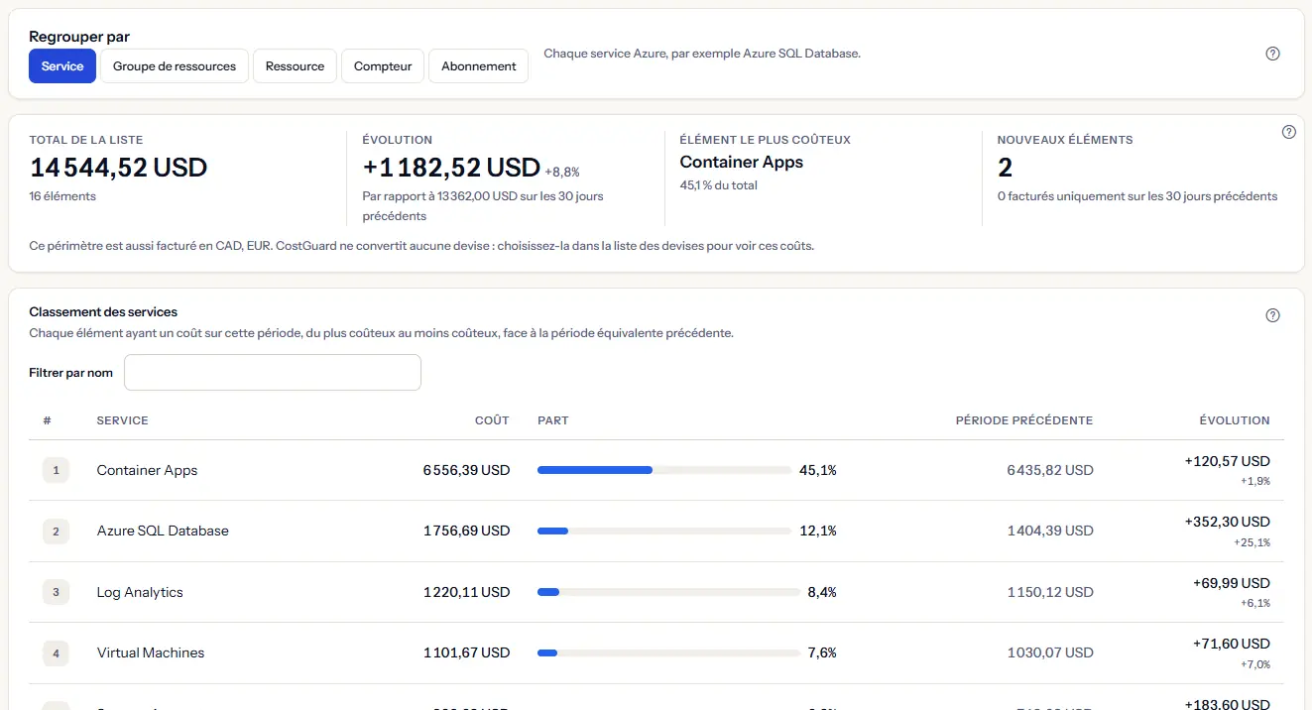The image size is (1312, 710).
Task: Click the SERVICE column header
Action: (122, 420)
